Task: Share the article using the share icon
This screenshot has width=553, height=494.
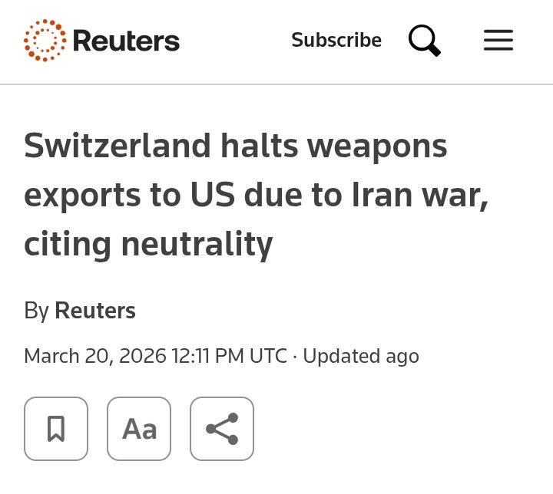Action: click(222, 429)
